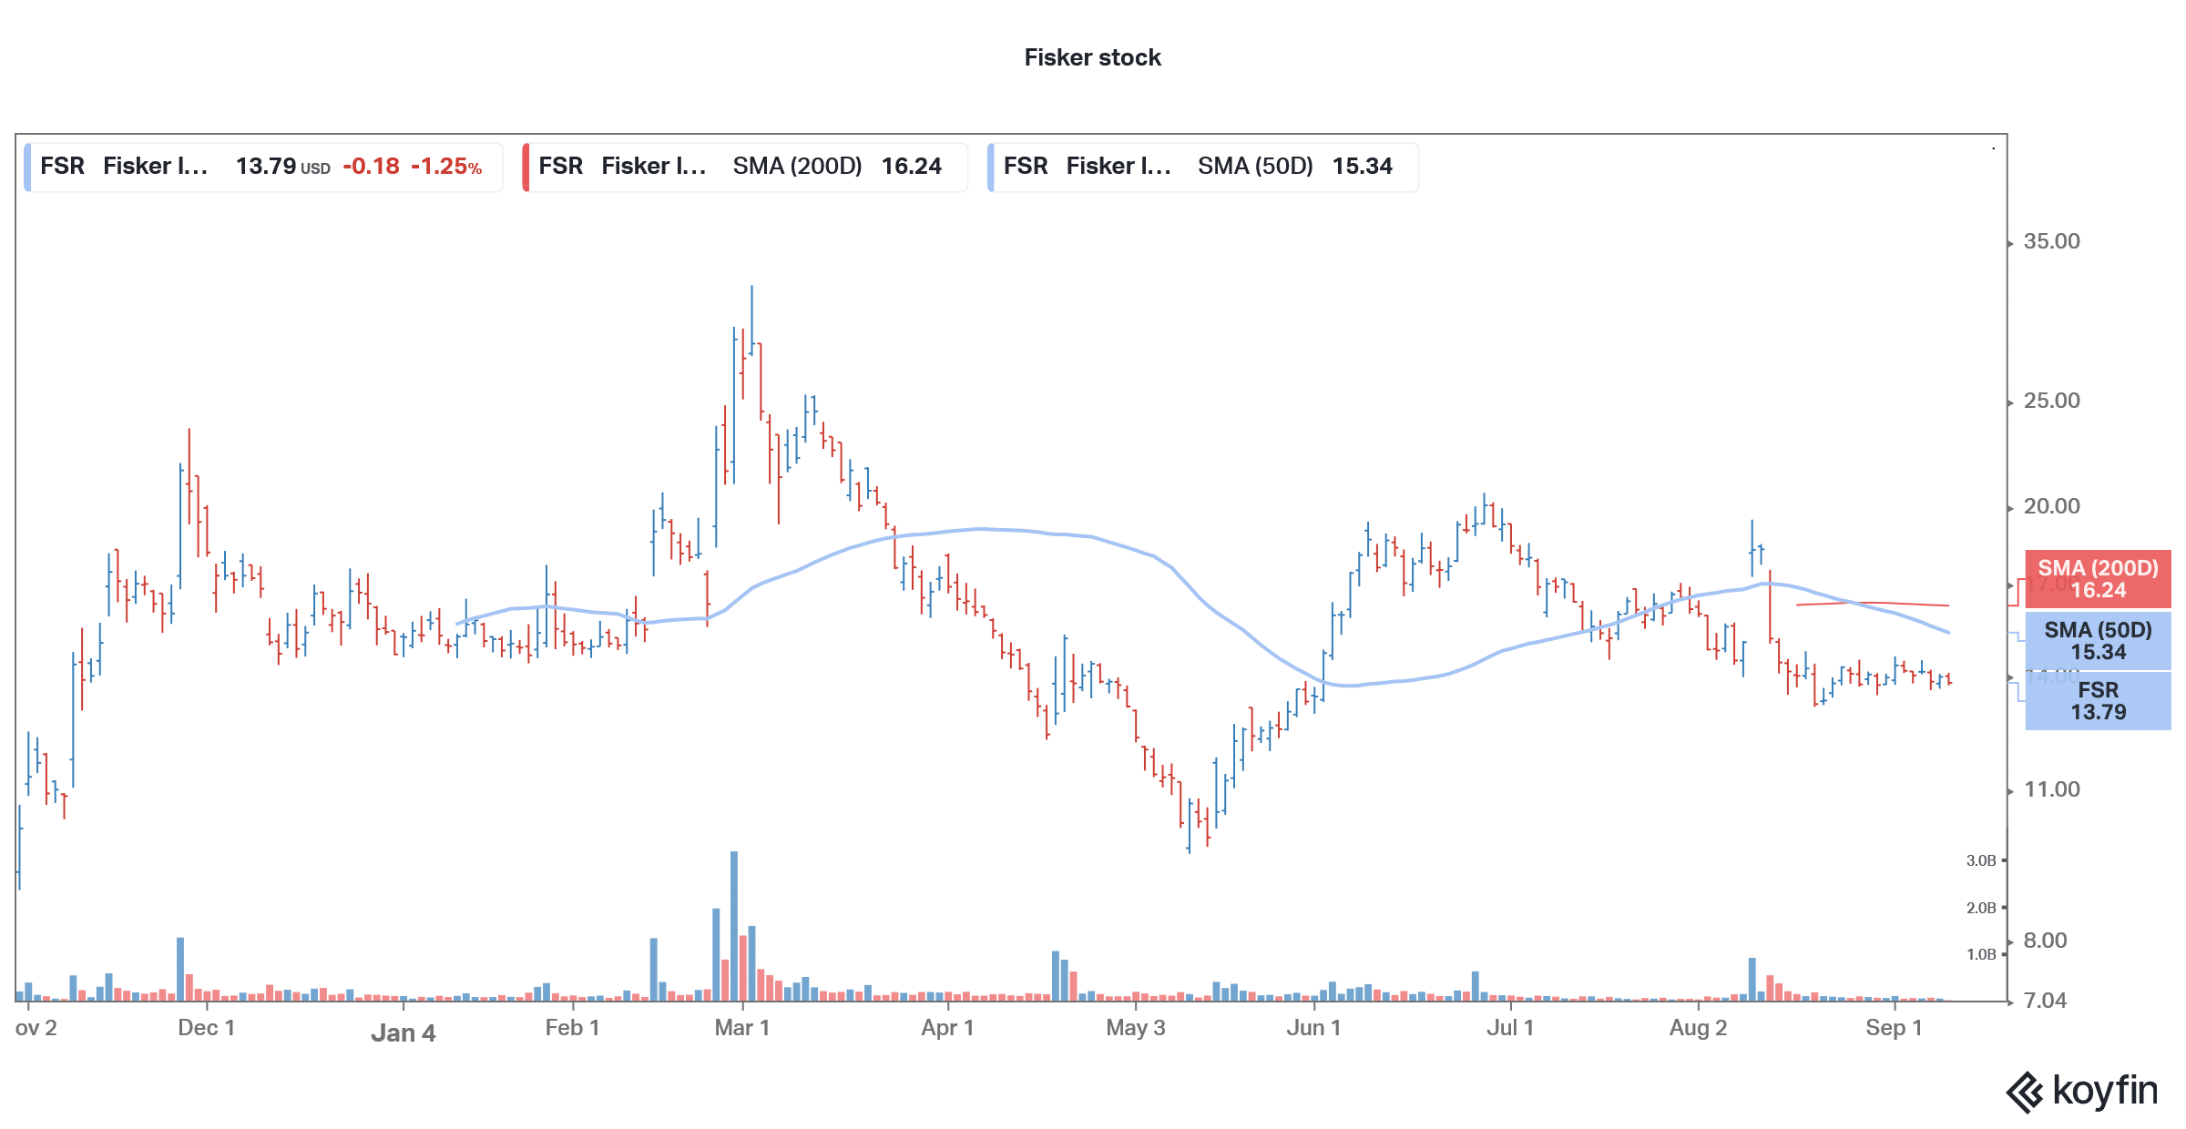Click the Dec 1 date label
Viewport: 2186px width, 1129px height.
(x=207, y=1028)
